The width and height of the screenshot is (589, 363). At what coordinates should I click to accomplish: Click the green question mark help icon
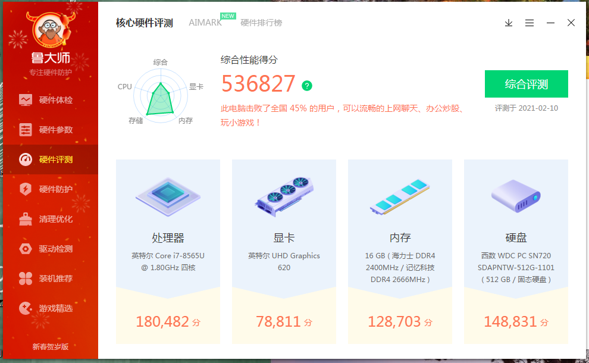click(x=307, y=86)
